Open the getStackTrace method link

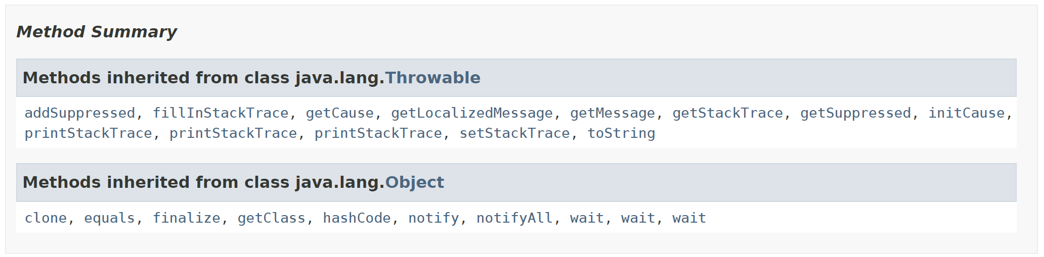tap(727, 113)
